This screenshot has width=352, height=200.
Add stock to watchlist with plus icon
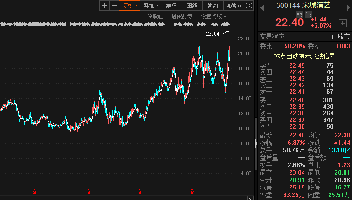coord(342,23)
